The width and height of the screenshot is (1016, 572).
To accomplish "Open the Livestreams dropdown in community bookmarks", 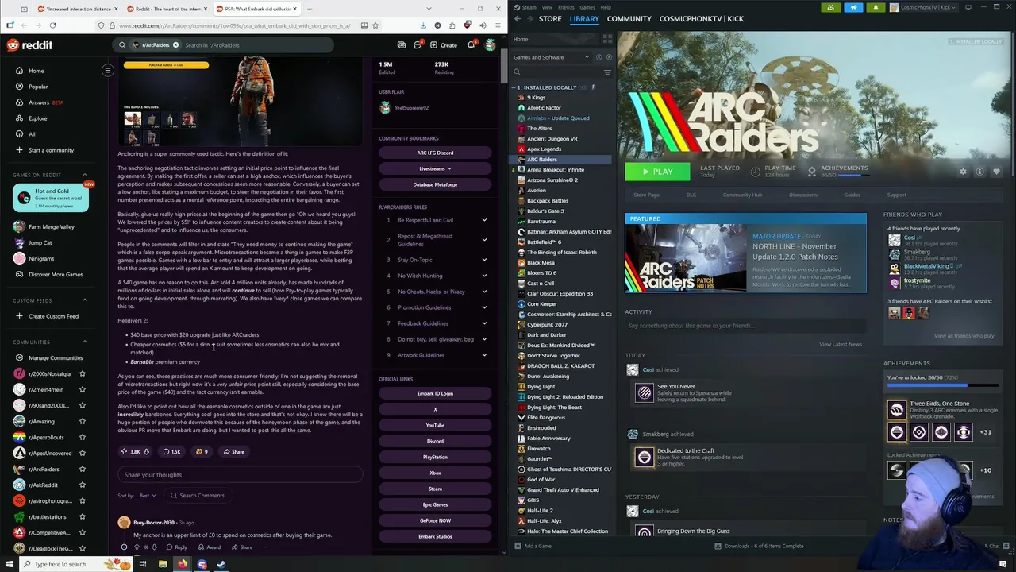I will pos(435,168).
